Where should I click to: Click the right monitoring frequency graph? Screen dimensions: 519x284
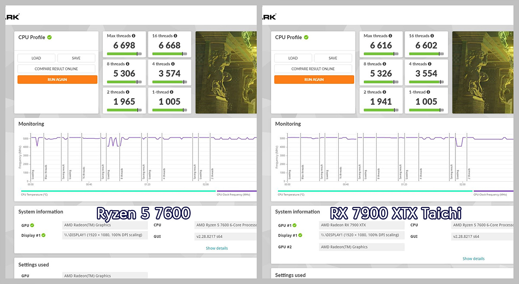click(x=400, y=158)
